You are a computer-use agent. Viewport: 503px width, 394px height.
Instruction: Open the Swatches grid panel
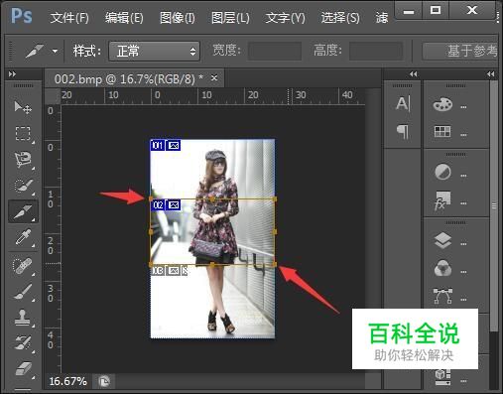[x=442, y=132]
